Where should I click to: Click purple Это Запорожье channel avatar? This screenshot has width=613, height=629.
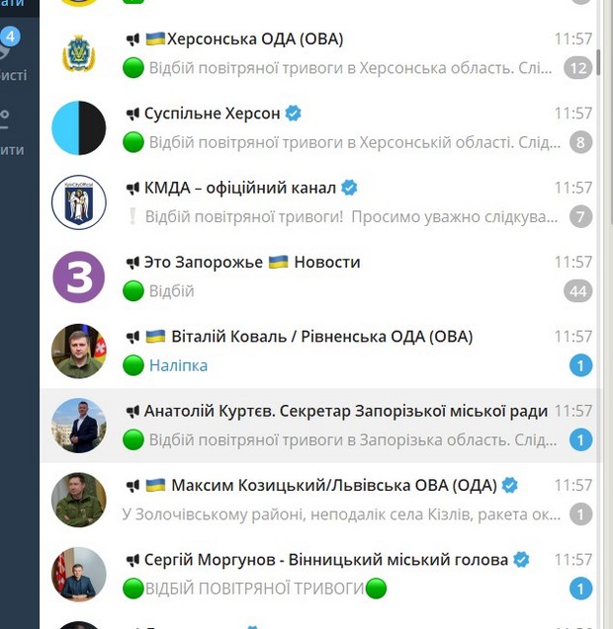[x=79, y=276]
